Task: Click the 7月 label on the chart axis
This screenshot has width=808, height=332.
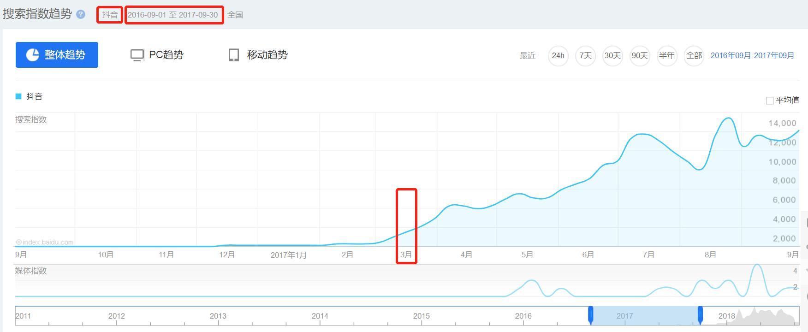Action: (x=648, y=255)
